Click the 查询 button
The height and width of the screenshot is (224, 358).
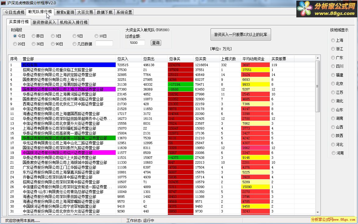click(x=156, y=43)
